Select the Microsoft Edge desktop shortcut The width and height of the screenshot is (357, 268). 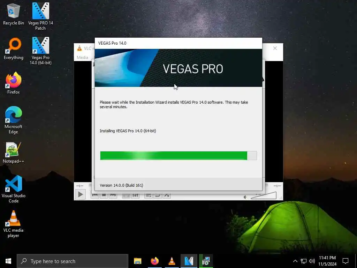click(x=14, y=120)
